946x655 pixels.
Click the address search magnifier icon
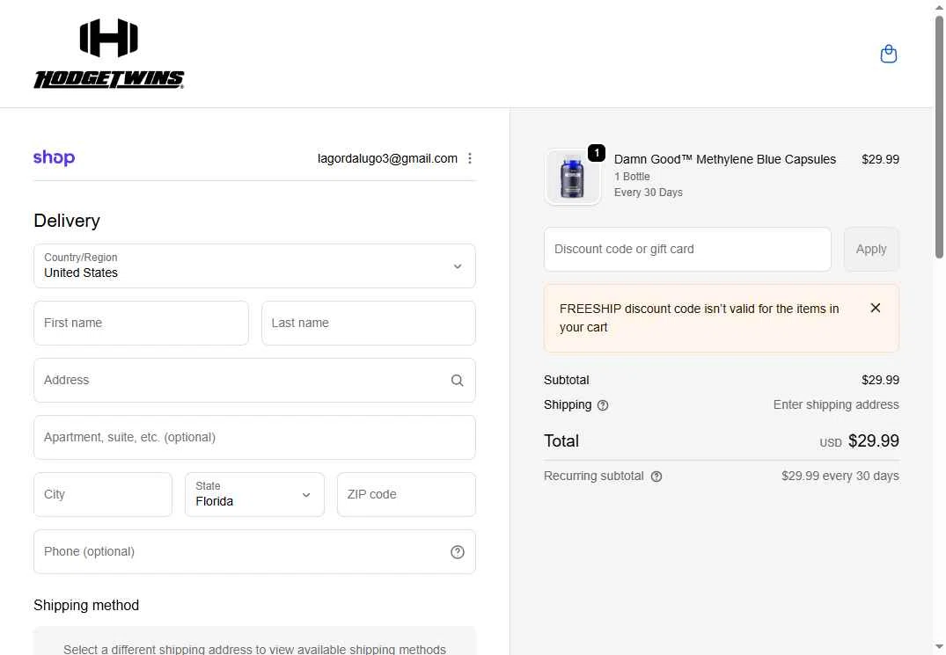click(x=458, y=380)
